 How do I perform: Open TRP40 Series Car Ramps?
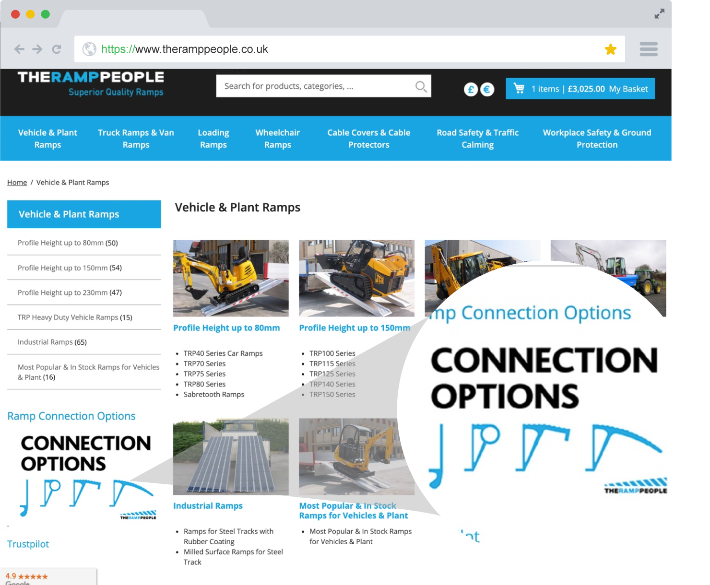point(223,353)
